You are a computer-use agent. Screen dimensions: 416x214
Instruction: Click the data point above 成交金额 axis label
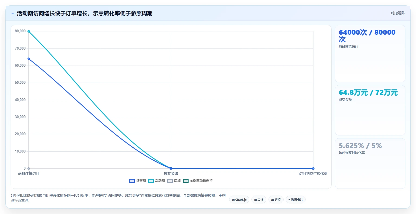click(171, 168)
